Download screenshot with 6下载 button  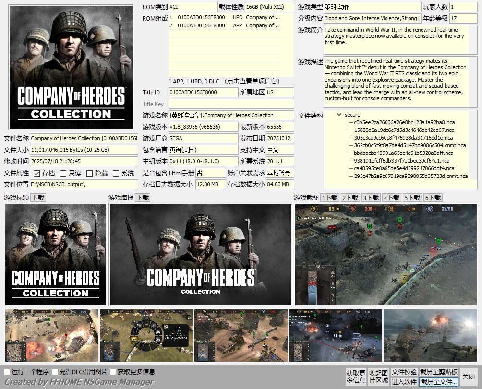coord(433,198)
